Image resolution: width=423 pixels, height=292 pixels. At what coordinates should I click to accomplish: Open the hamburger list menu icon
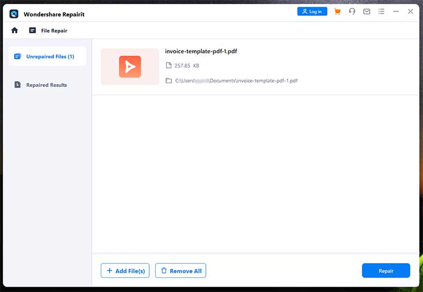click(381, 11)
